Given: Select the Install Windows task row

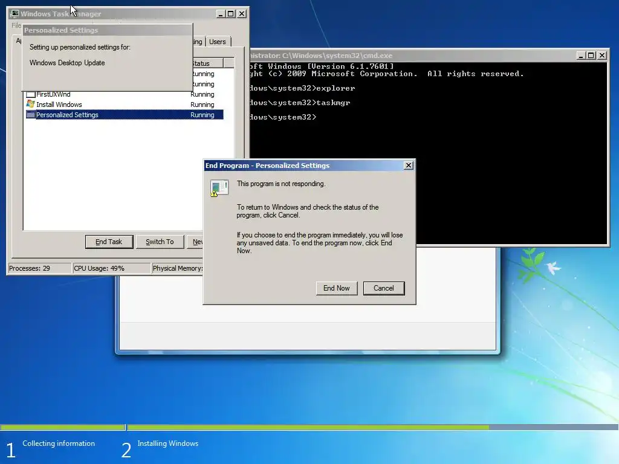Looking at the screenshot, I should pyautogui.click(x=124, y=105).
